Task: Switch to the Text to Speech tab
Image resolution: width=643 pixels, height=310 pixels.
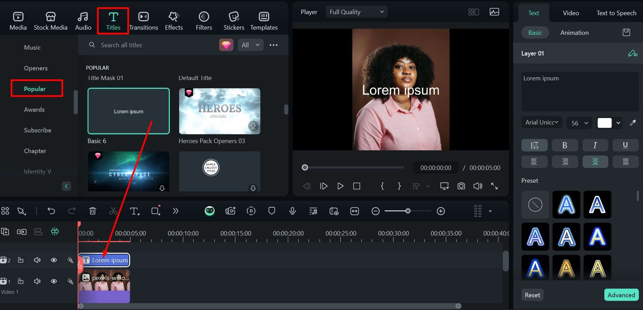Action: [x=616, y=13]
